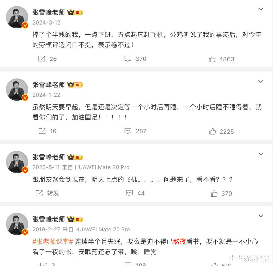The width and height of the screenshot is (273, 266).
Task: Open 张雪峰老师 username on the first post
Action: 49,12
